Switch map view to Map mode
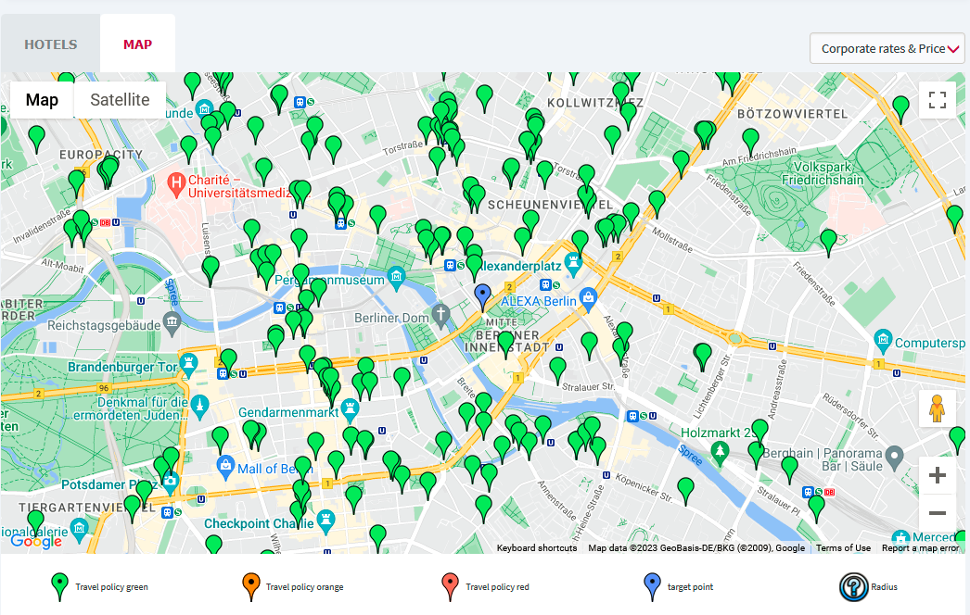The height and width of the screenshot is (615, 970). pos(42,99)
